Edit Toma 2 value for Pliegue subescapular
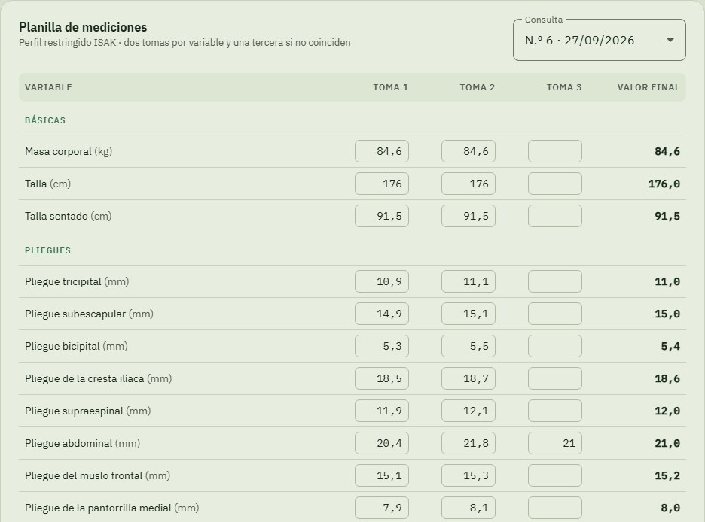The width and height of the screenshot is (705, 522). [468, 314]
